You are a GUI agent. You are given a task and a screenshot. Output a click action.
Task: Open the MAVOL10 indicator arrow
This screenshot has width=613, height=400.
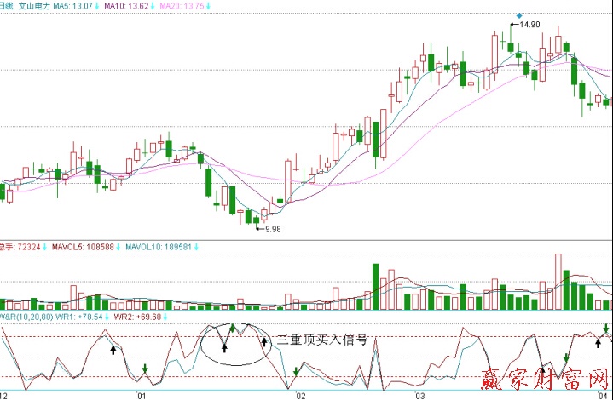click(195, 247)
